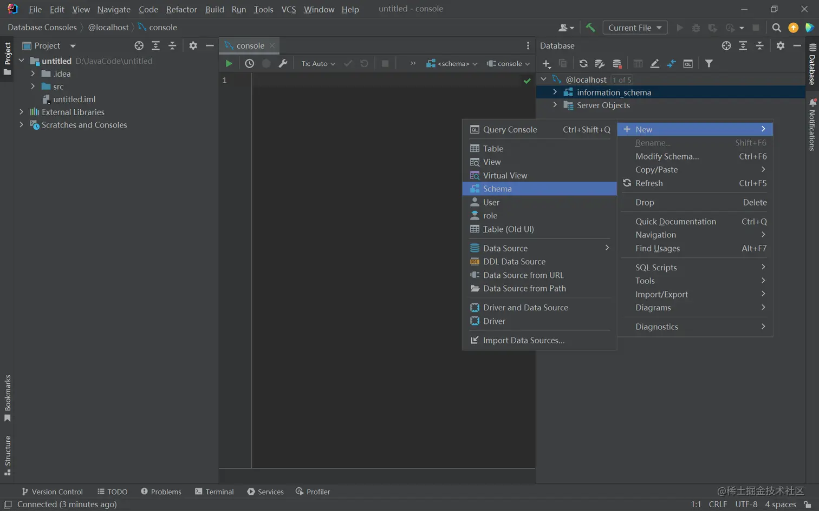Open the Current File run configuration dropdown
Screen dimensions: 819x511
[635, 28]
